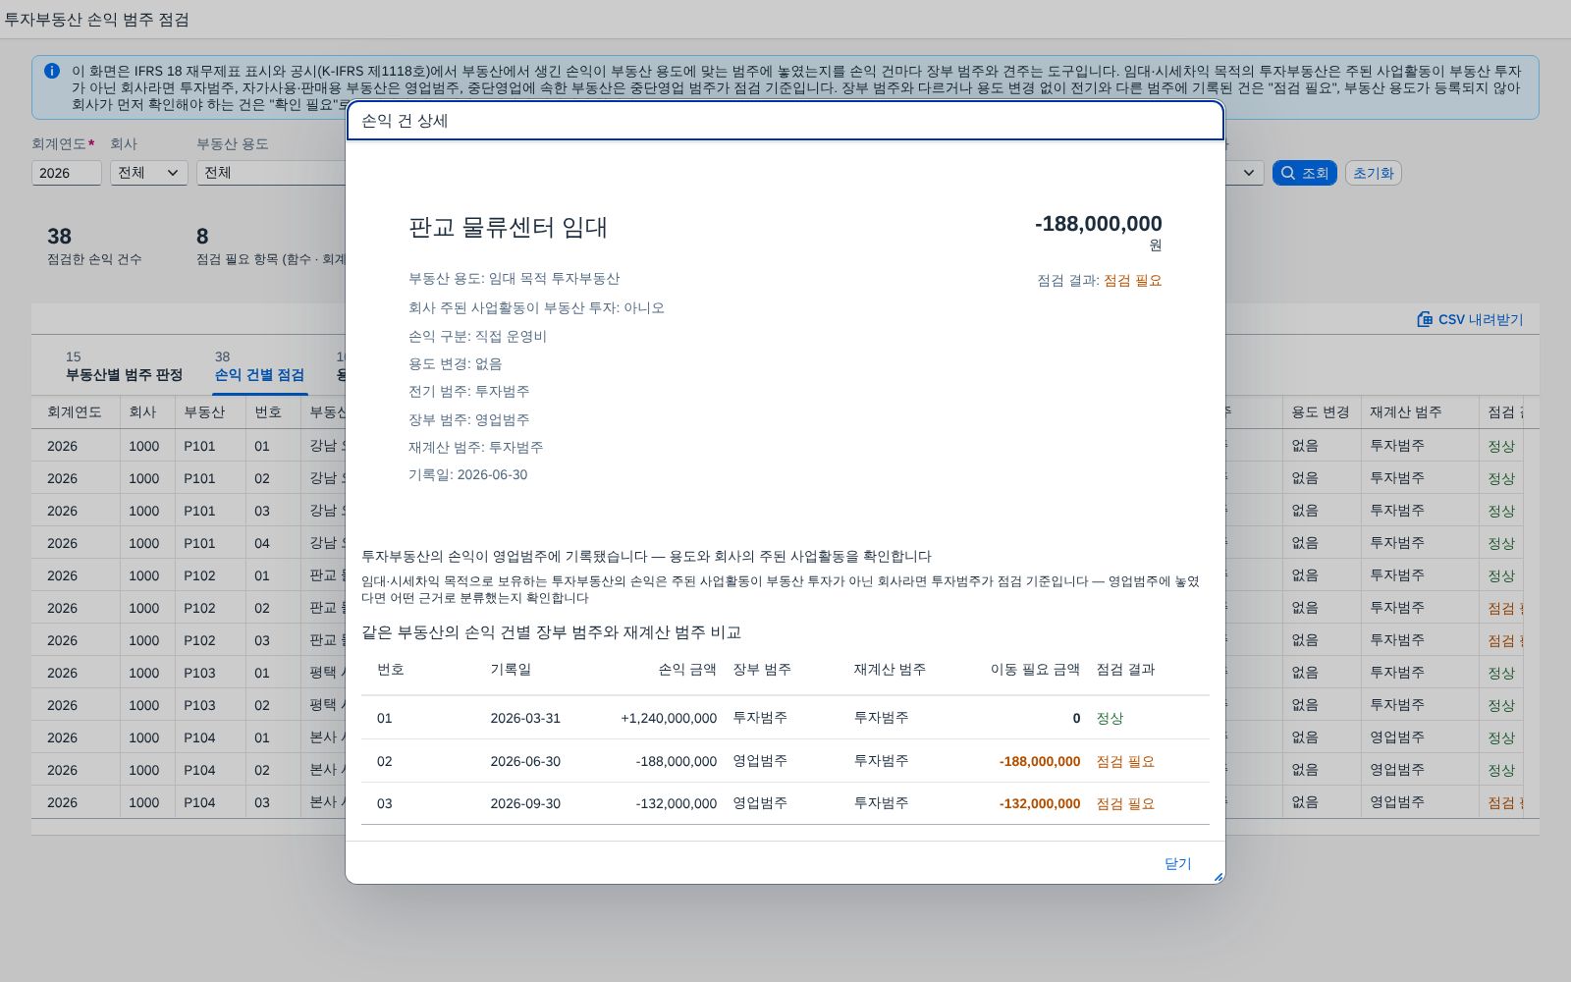Click 점검 필요 in dialog row 02
The image size is (1571, 982).
[1125, 761]
